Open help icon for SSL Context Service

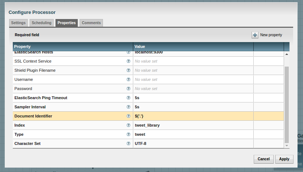(128, 61)
